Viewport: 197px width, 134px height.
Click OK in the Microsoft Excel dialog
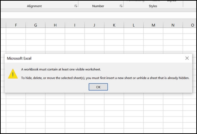click(98, 87)
